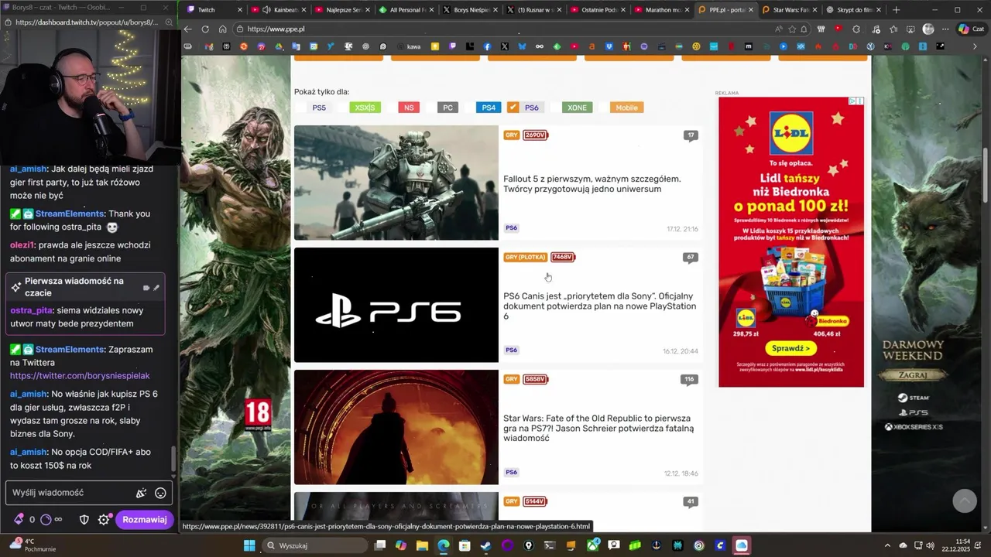Open comments bubble showing 17 on Fallout article
This screenshot has width=991, height=557.
click(690, 135)
